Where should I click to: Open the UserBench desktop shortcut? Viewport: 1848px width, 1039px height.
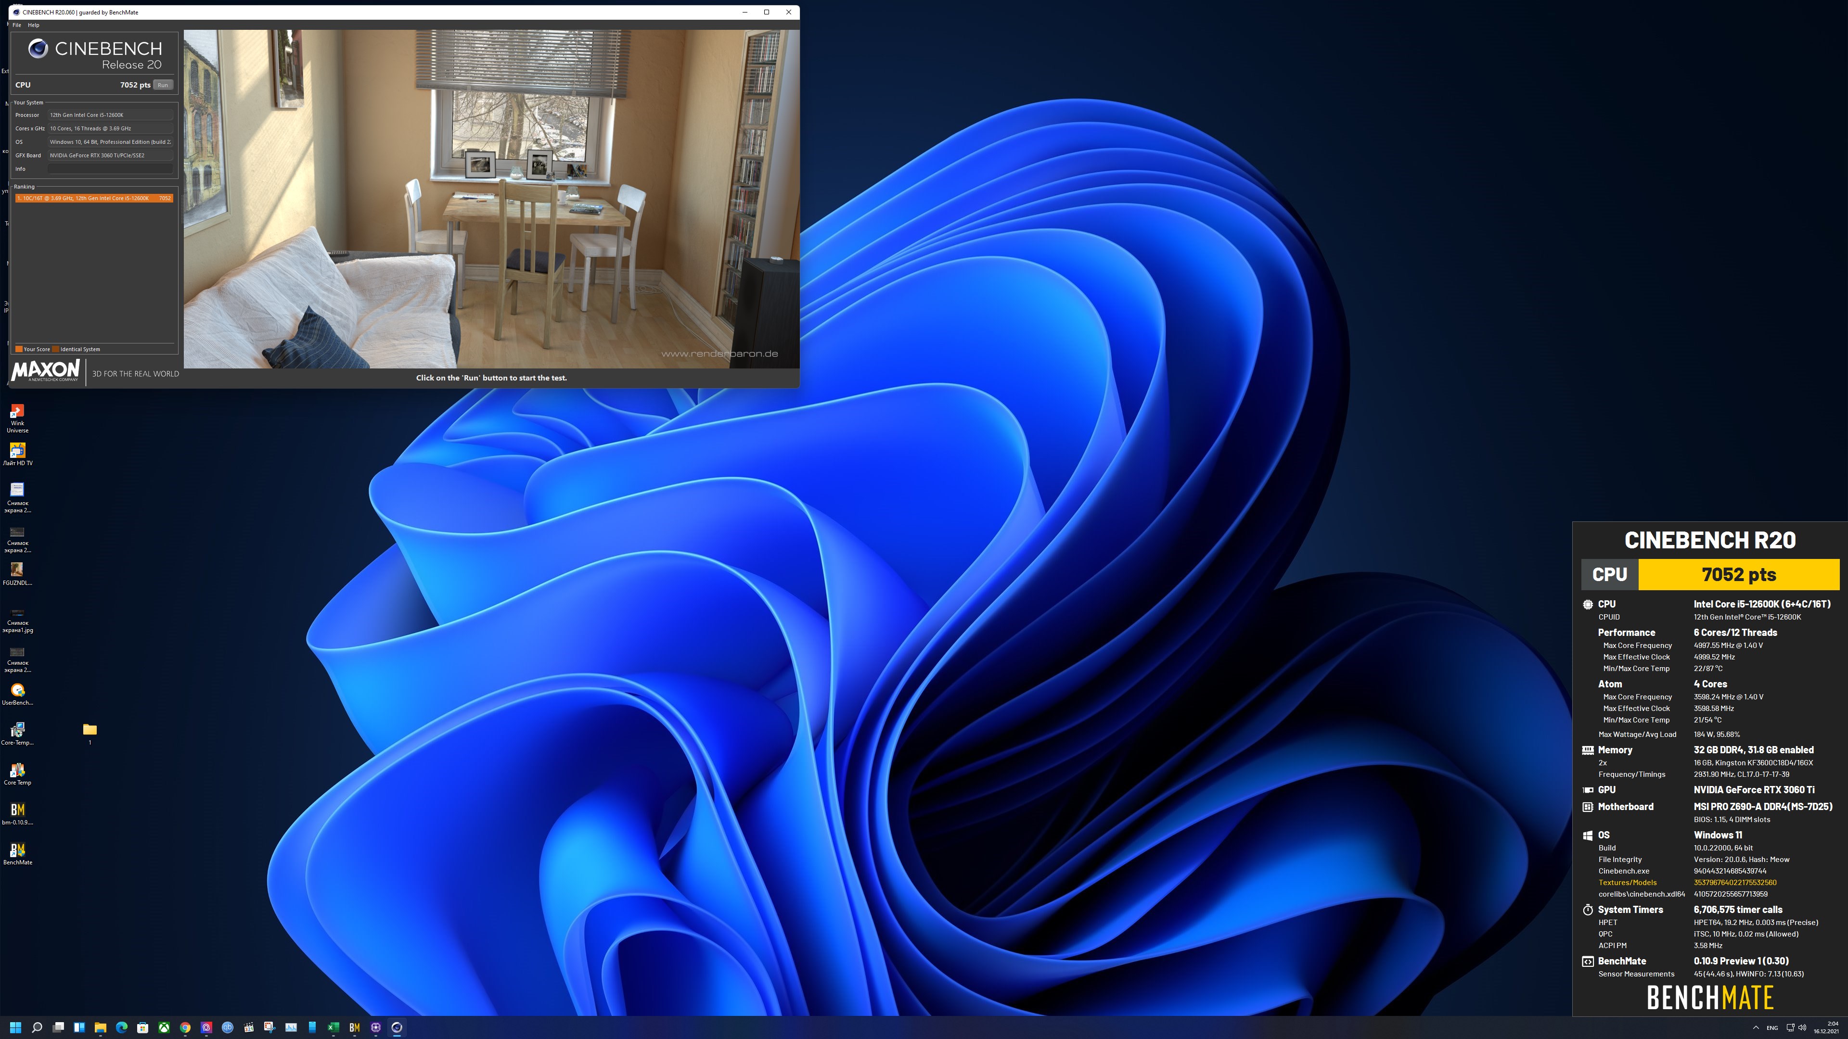point(17,694)
